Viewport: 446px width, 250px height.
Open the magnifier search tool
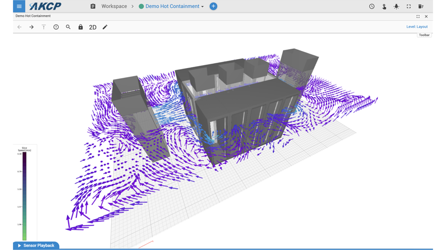point(68,27)
